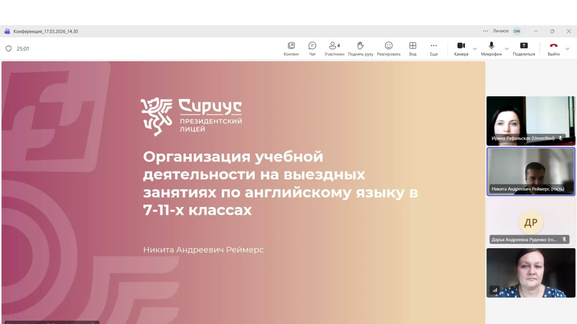Open the Еще overflow menu
577x324 pixels.
[433, 48]
